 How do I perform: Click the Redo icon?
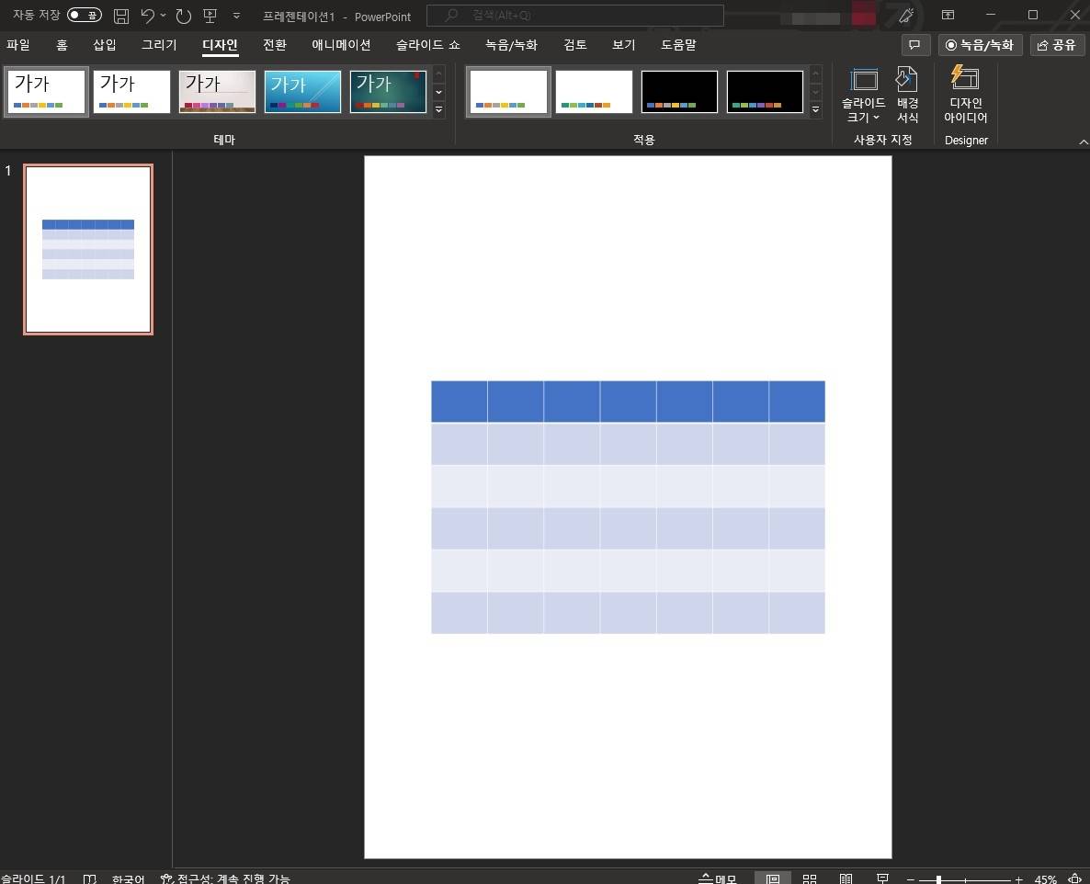pos(184,16)
